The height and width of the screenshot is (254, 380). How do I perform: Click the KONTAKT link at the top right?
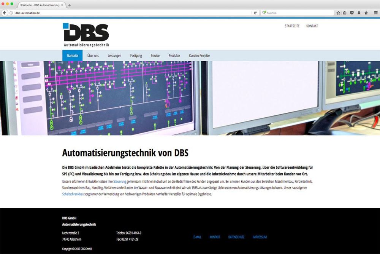[312, 26]
